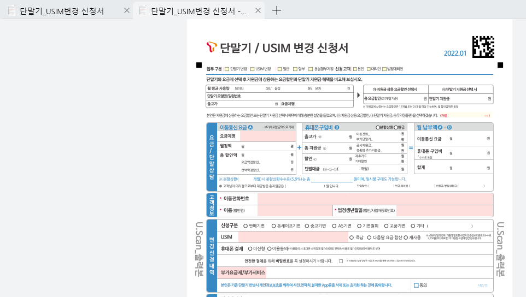This screenshot has width=526, height=297.
Task: Click the 월정액 row
Action: tap(256, 146)
